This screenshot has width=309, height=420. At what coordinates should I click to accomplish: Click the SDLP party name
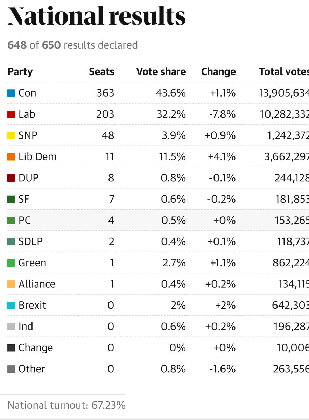click(x=30, y=241)
